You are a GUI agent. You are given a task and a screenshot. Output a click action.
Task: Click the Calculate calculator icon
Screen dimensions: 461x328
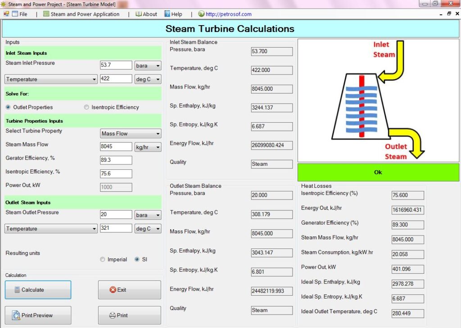18,289
